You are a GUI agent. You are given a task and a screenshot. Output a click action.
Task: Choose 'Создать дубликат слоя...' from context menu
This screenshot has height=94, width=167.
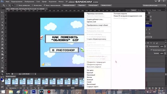pos(95,19)
